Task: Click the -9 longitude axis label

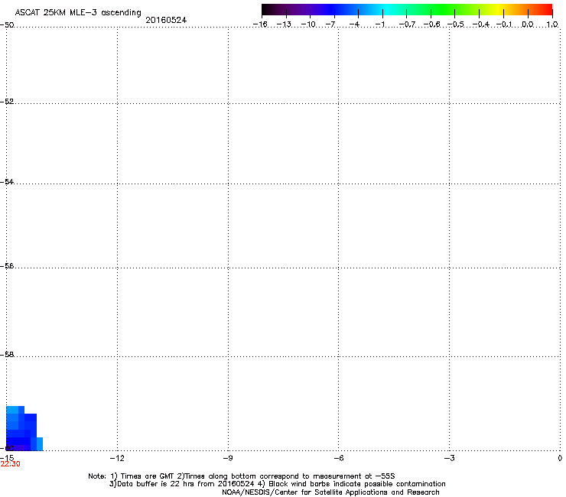Action: coord(228,458)
